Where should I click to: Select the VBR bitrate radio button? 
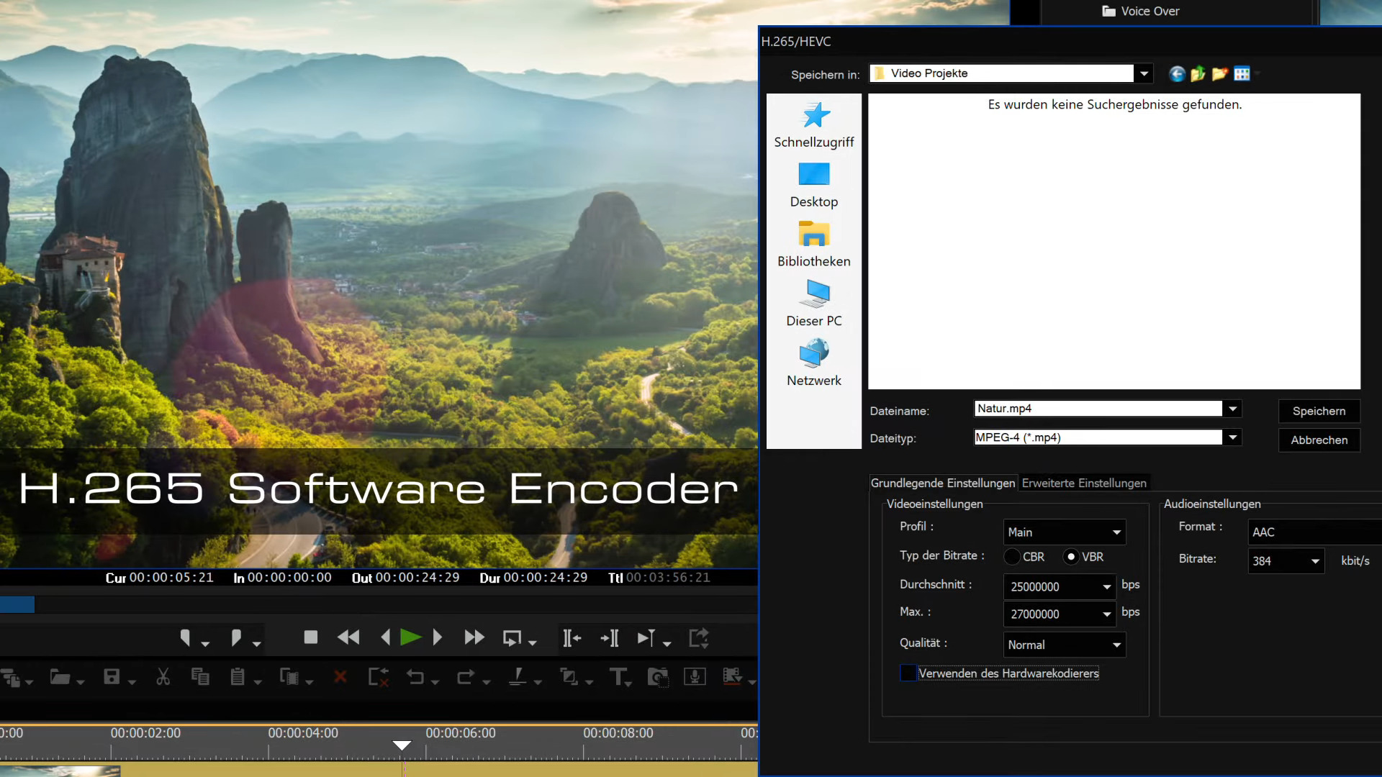(1071, 557)
